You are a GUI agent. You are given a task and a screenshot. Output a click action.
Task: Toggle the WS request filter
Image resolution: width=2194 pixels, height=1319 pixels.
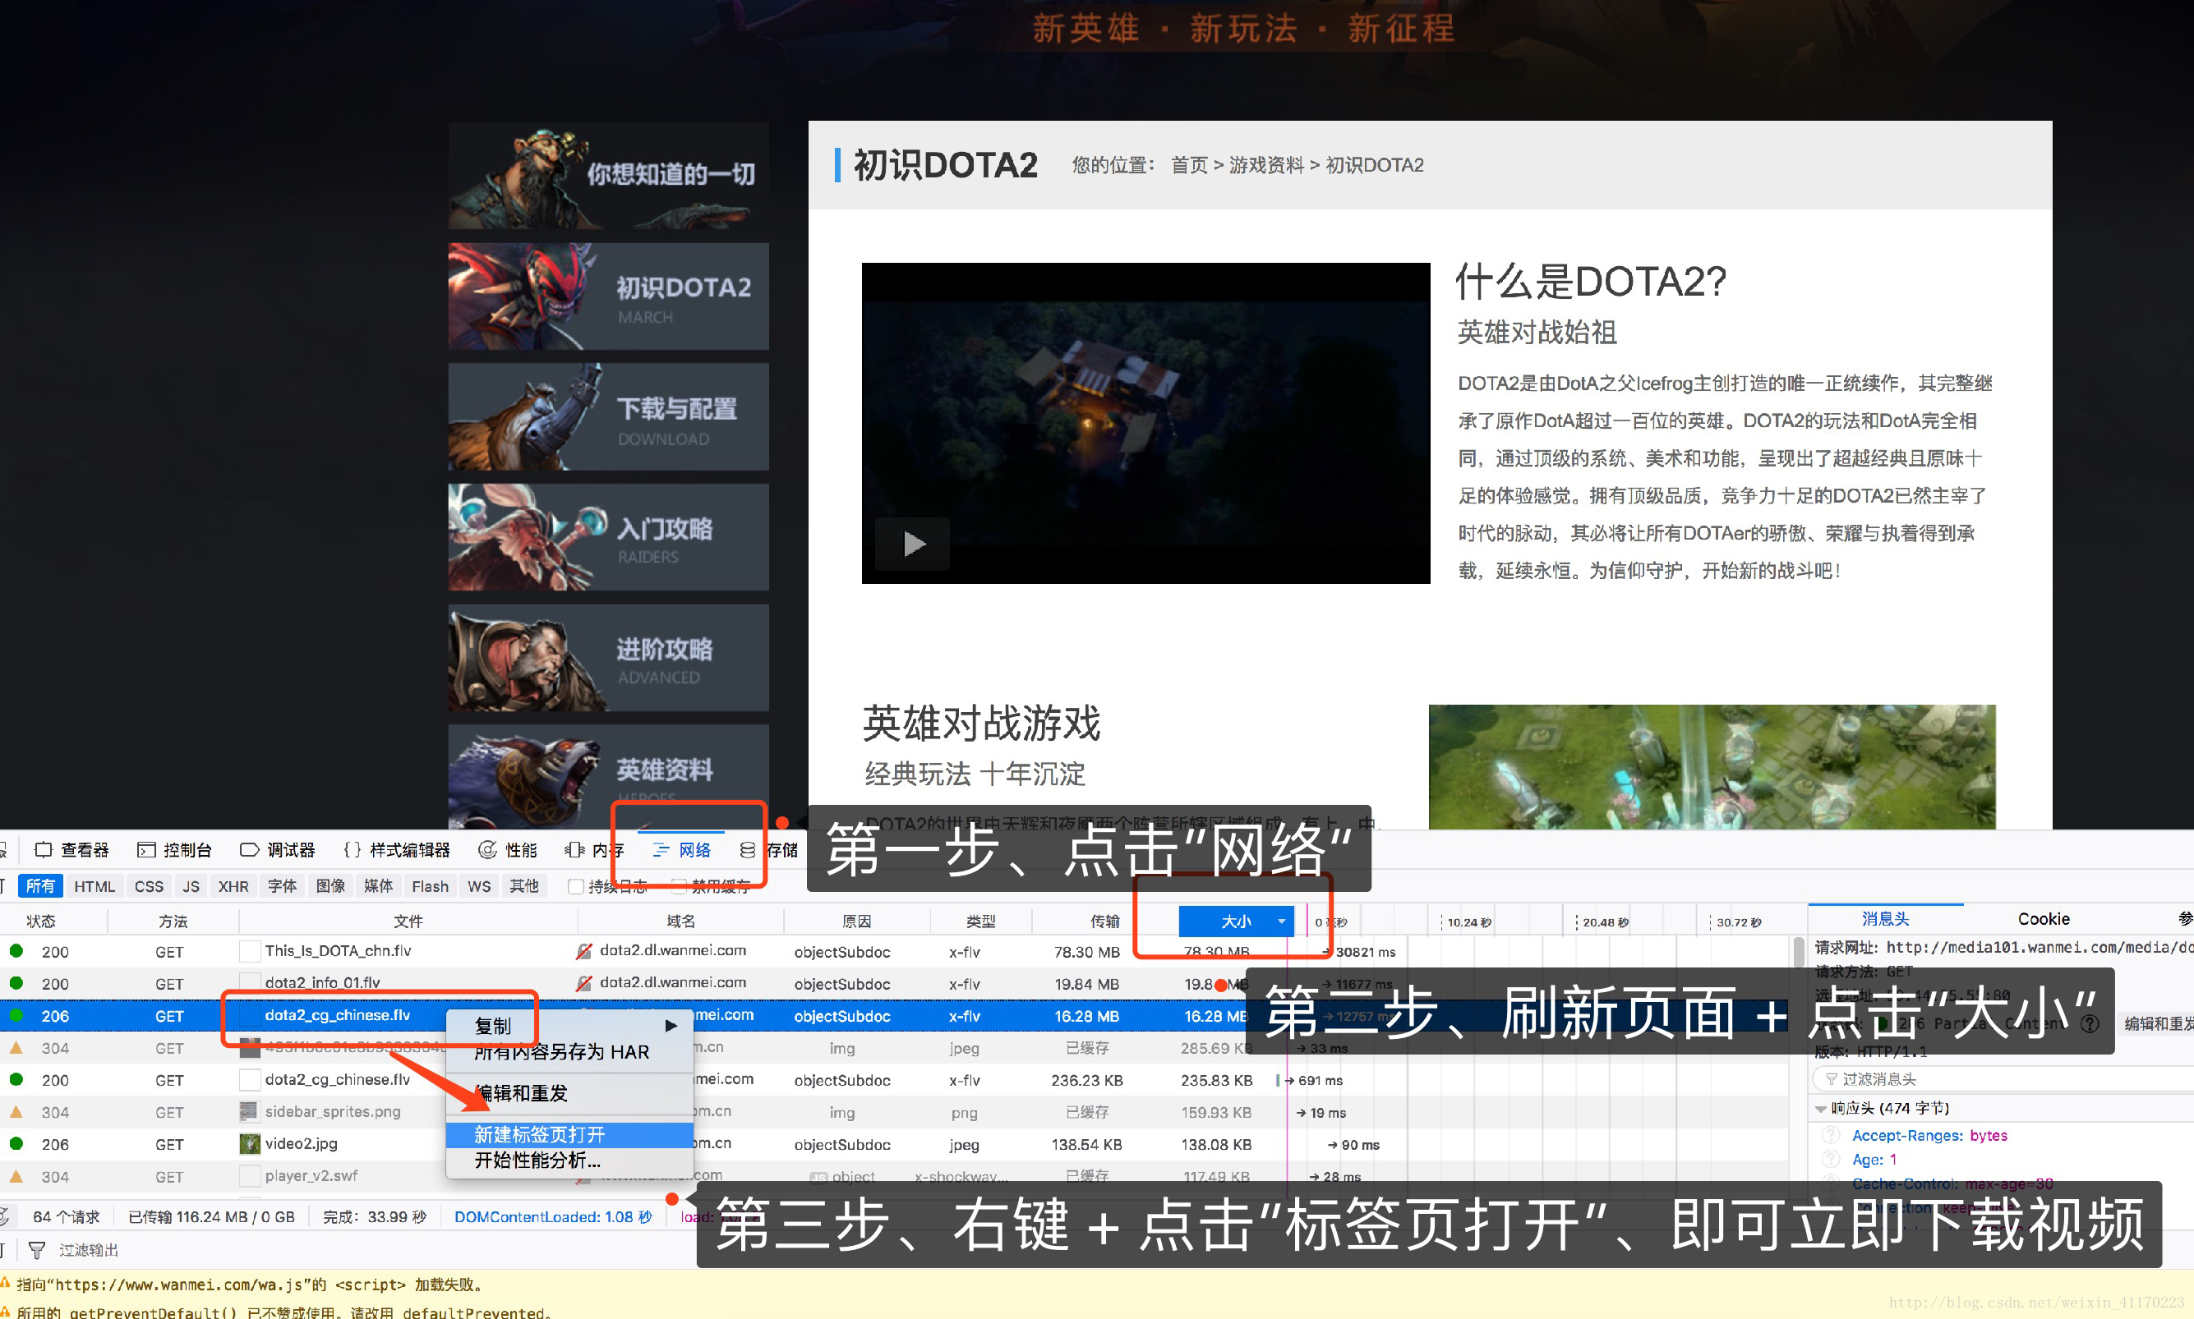click(x=479, y=886)
